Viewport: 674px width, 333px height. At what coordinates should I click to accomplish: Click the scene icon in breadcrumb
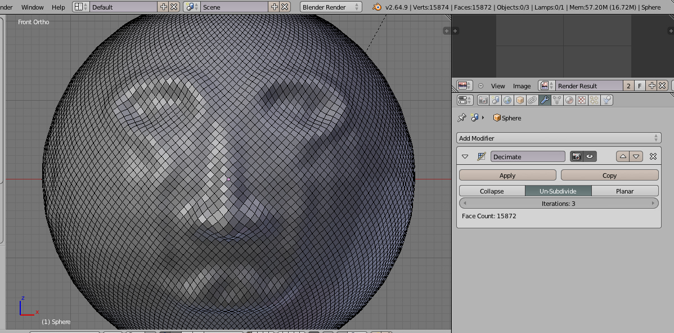(x=475, y=118)
